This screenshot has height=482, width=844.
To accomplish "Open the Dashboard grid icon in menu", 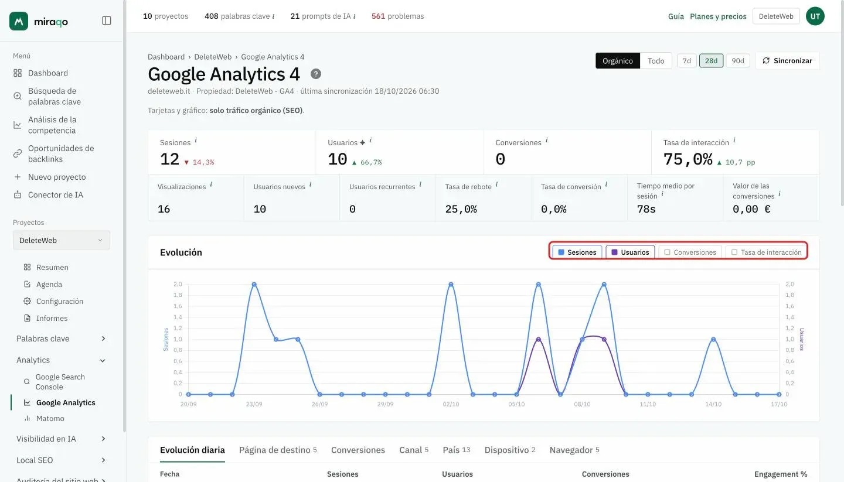I will tap(17, 73).
